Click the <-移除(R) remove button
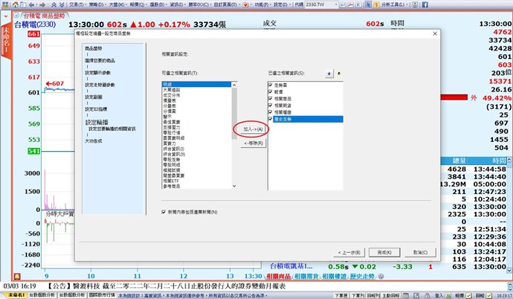 tap(251, 143)
